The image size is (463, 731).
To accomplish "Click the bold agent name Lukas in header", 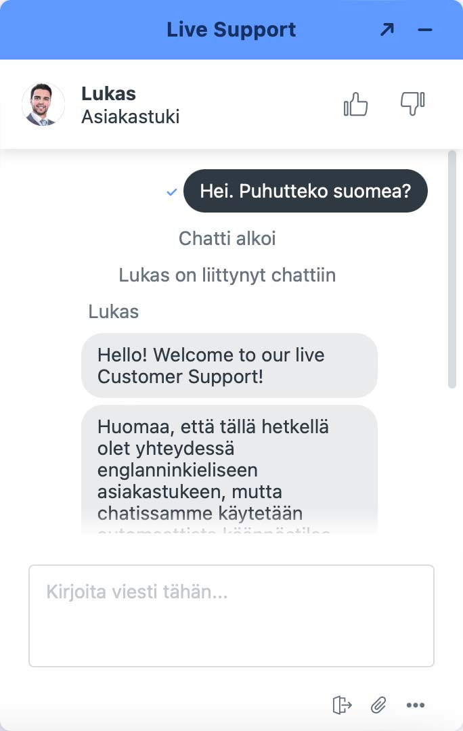I will point(108,94).
